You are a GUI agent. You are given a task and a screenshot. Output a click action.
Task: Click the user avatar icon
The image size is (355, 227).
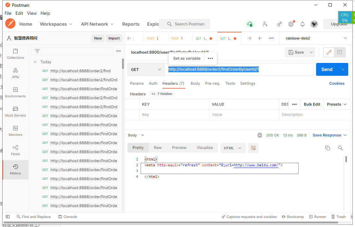pyautogui.click(x=314, y=24)
